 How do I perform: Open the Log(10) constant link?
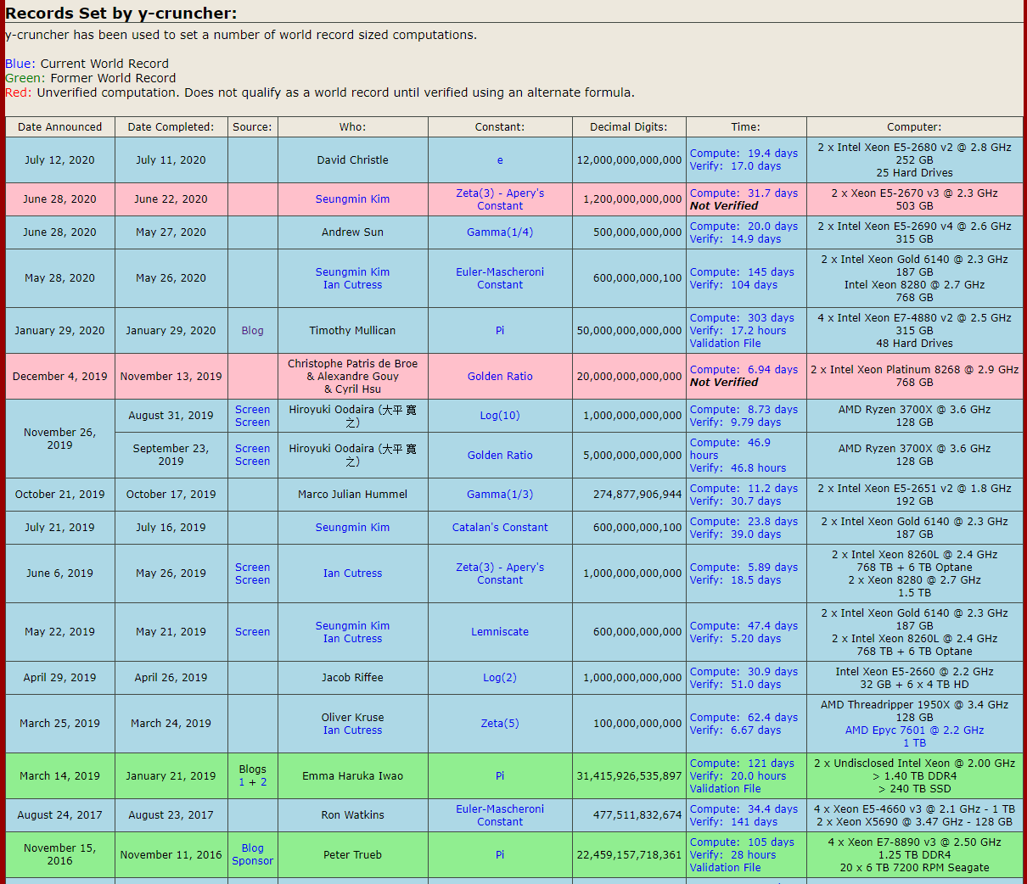[x=499, y=416]
